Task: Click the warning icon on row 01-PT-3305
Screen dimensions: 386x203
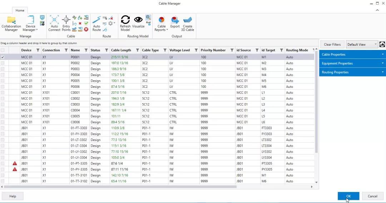Action: (x=15, y=163)
